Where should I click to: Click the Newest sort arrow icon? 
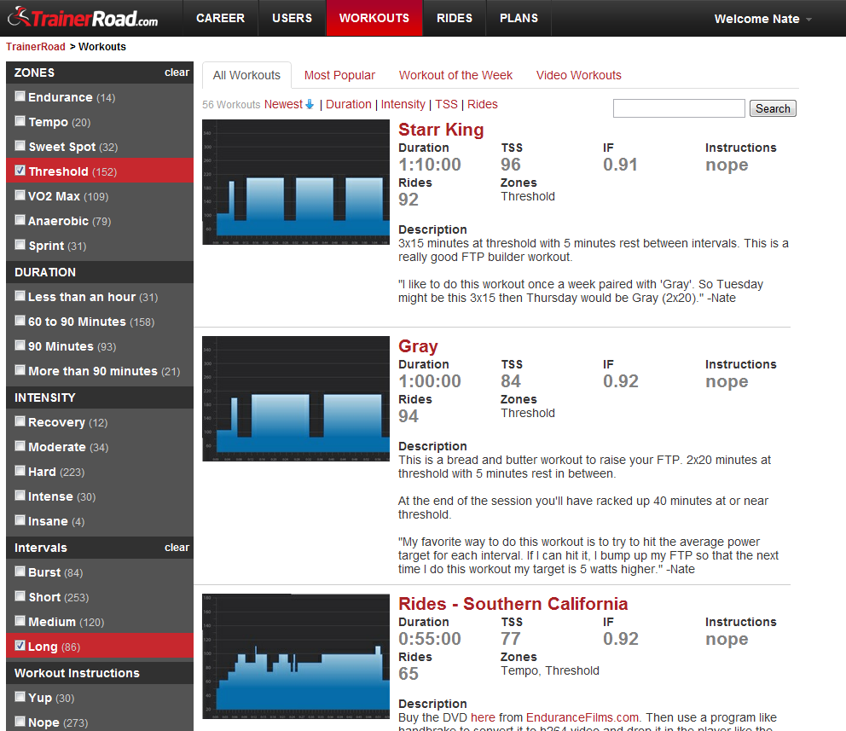[x=310, y=104]
